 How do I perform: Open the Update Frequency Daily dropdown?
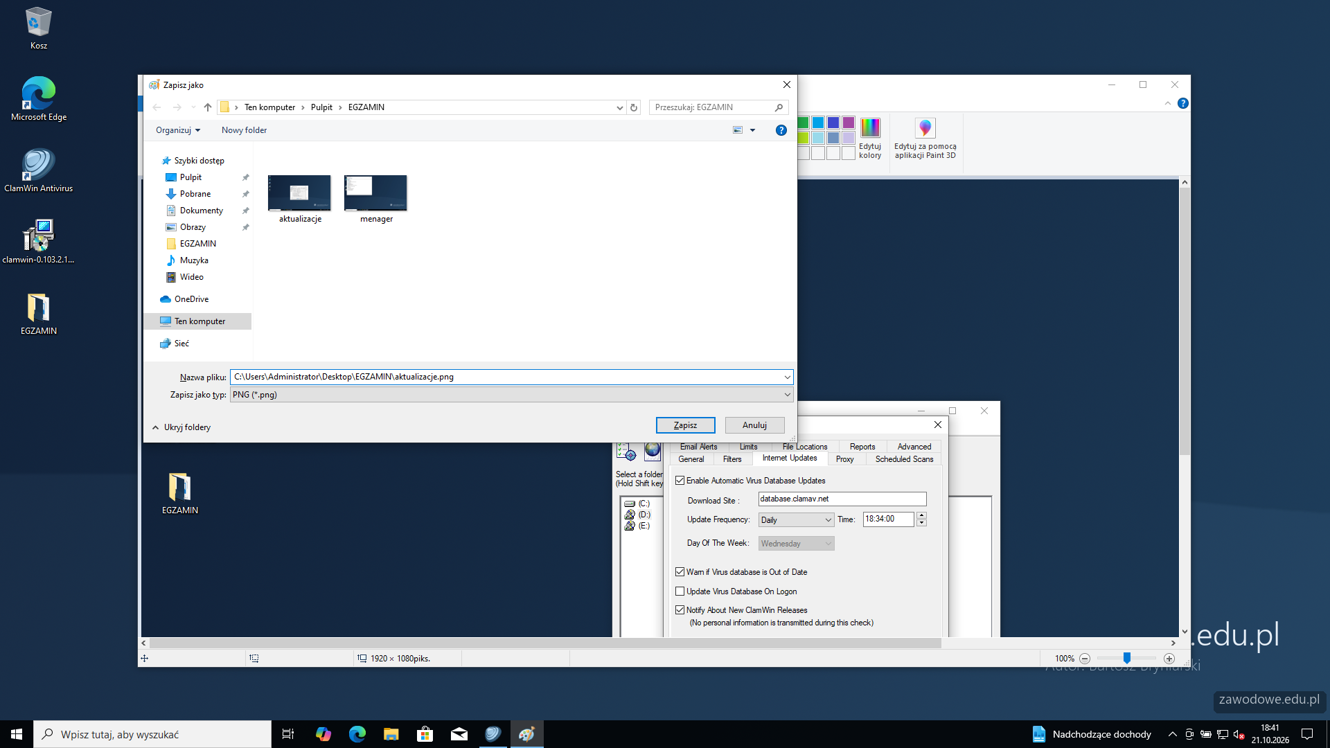(796, 520)
